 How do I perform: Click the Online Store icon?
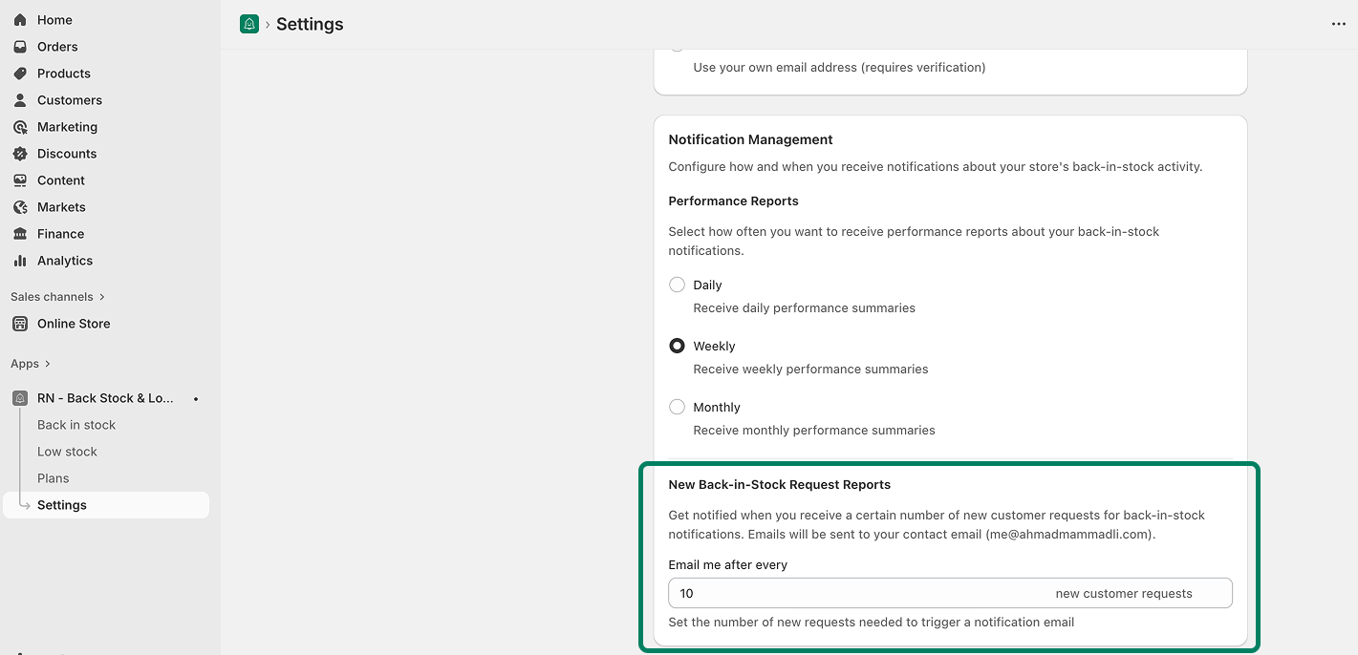tap(20, 324)
